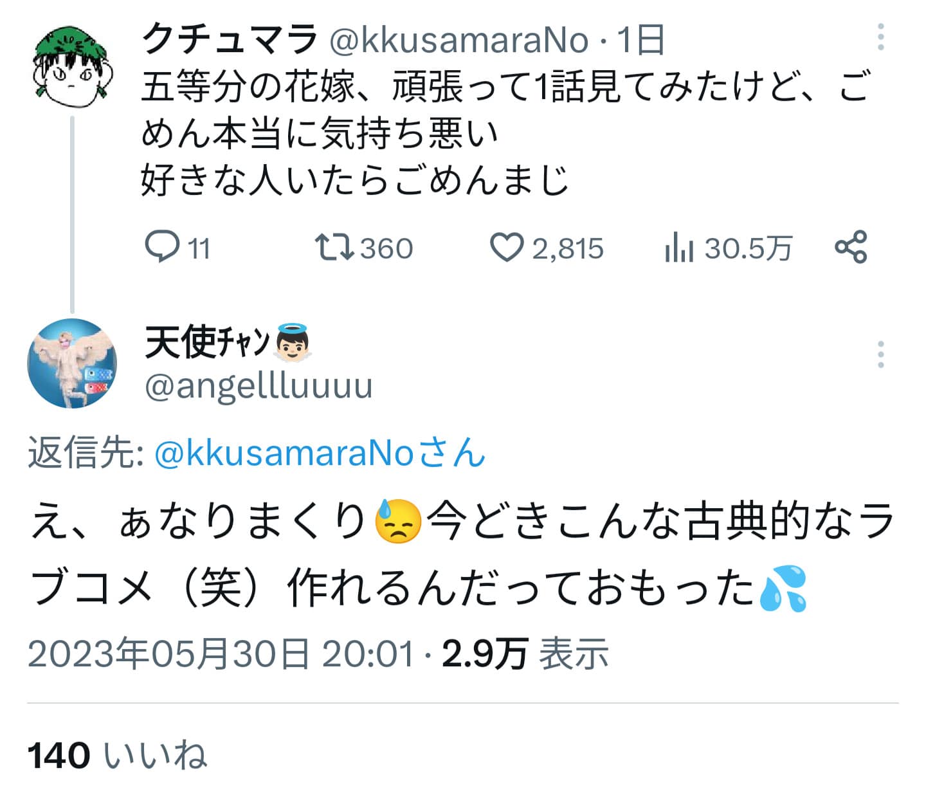This screenshot has height=795, width=926.
Task: Open more options menu for クチュマラ tweet
Action: (x=880, y=37)
